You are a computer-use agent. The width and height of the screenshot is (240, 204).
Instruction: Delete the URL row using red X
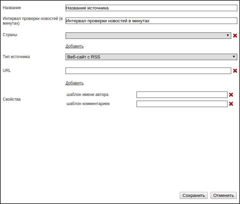coord(235,71)
